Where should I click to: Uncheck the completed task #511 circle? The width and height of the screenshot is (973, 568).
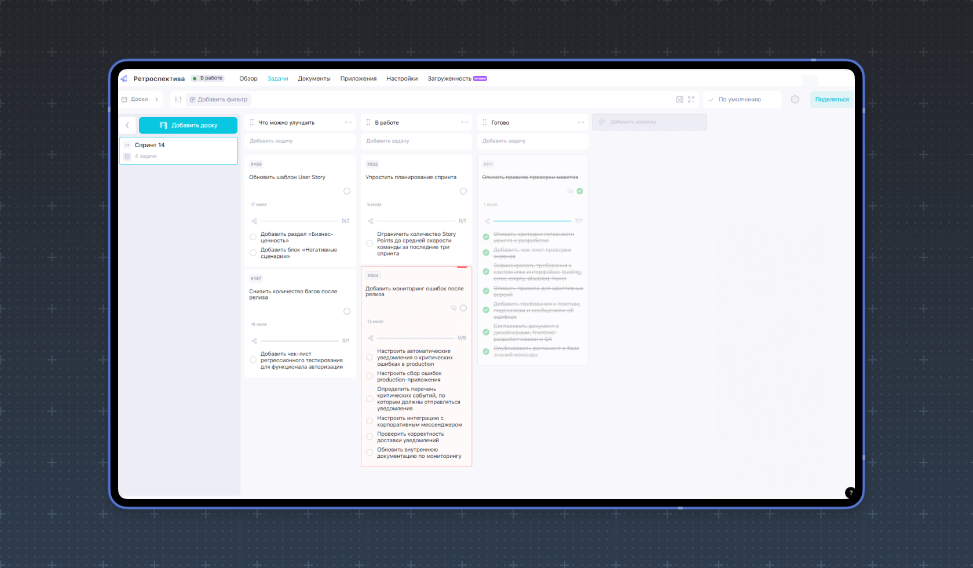(x=580, y=191)
